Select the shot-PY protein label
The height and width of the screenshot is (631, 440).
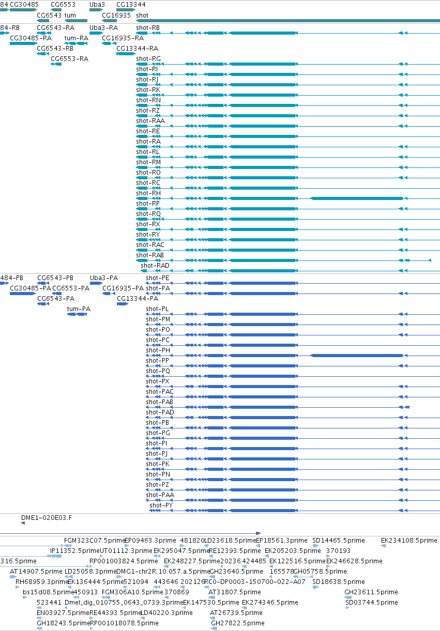click(161, 505)
